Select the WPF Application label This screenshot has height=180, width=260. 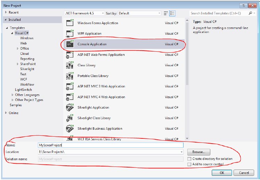click(89, 33)
